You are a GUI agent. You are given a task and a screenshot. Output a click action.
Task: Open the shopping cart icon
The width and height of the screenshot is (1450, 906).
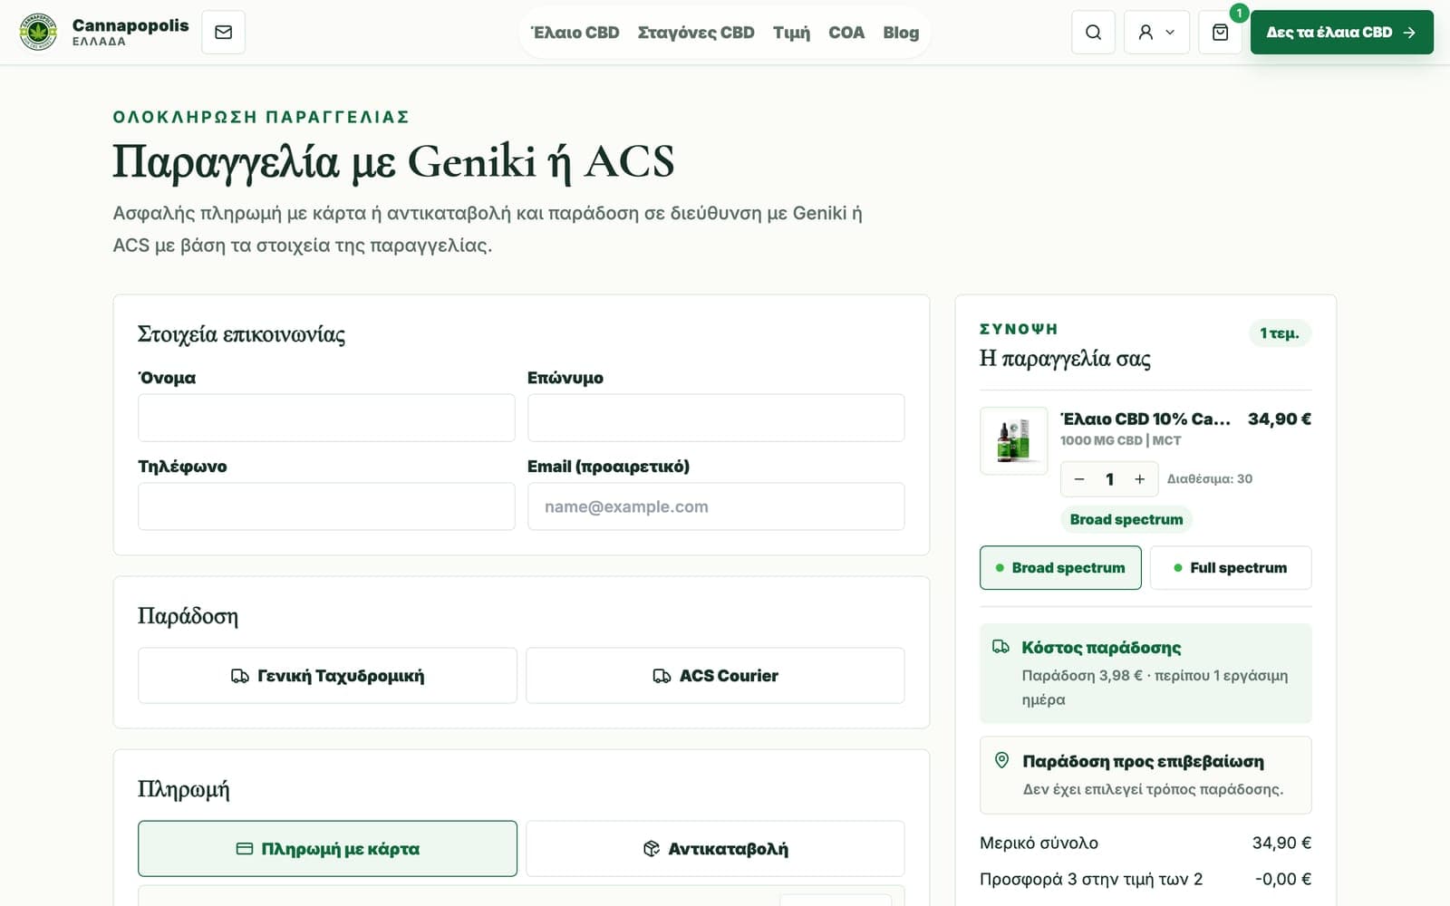(x=1220, y=33)
